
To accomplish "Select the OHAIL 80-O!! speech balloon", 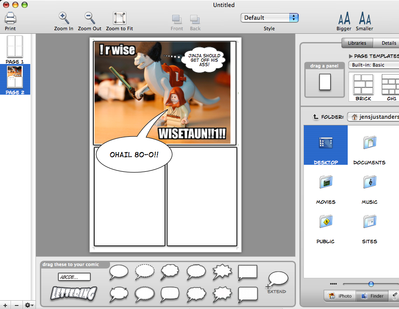I will coord(134,155).
